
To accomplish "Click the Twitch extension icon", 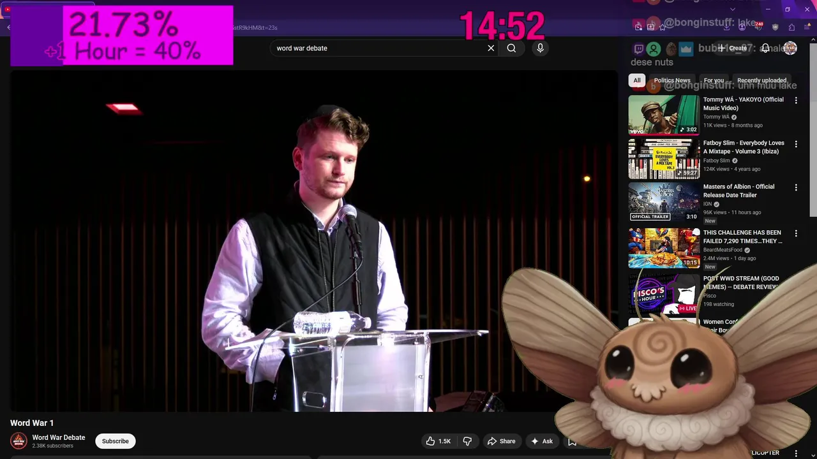I will [x=639, y=48].
